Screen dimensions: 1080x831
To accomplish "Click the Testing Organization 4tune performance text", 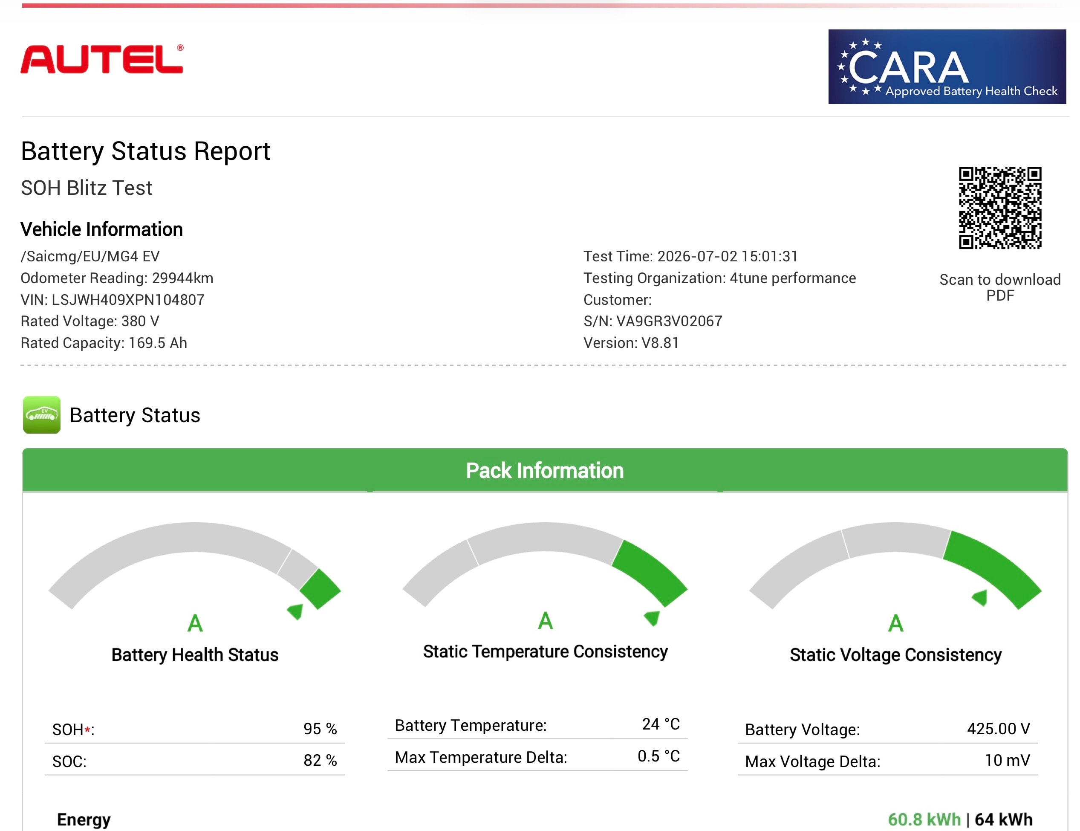I will pyautogui.click(x=719, y=278).
